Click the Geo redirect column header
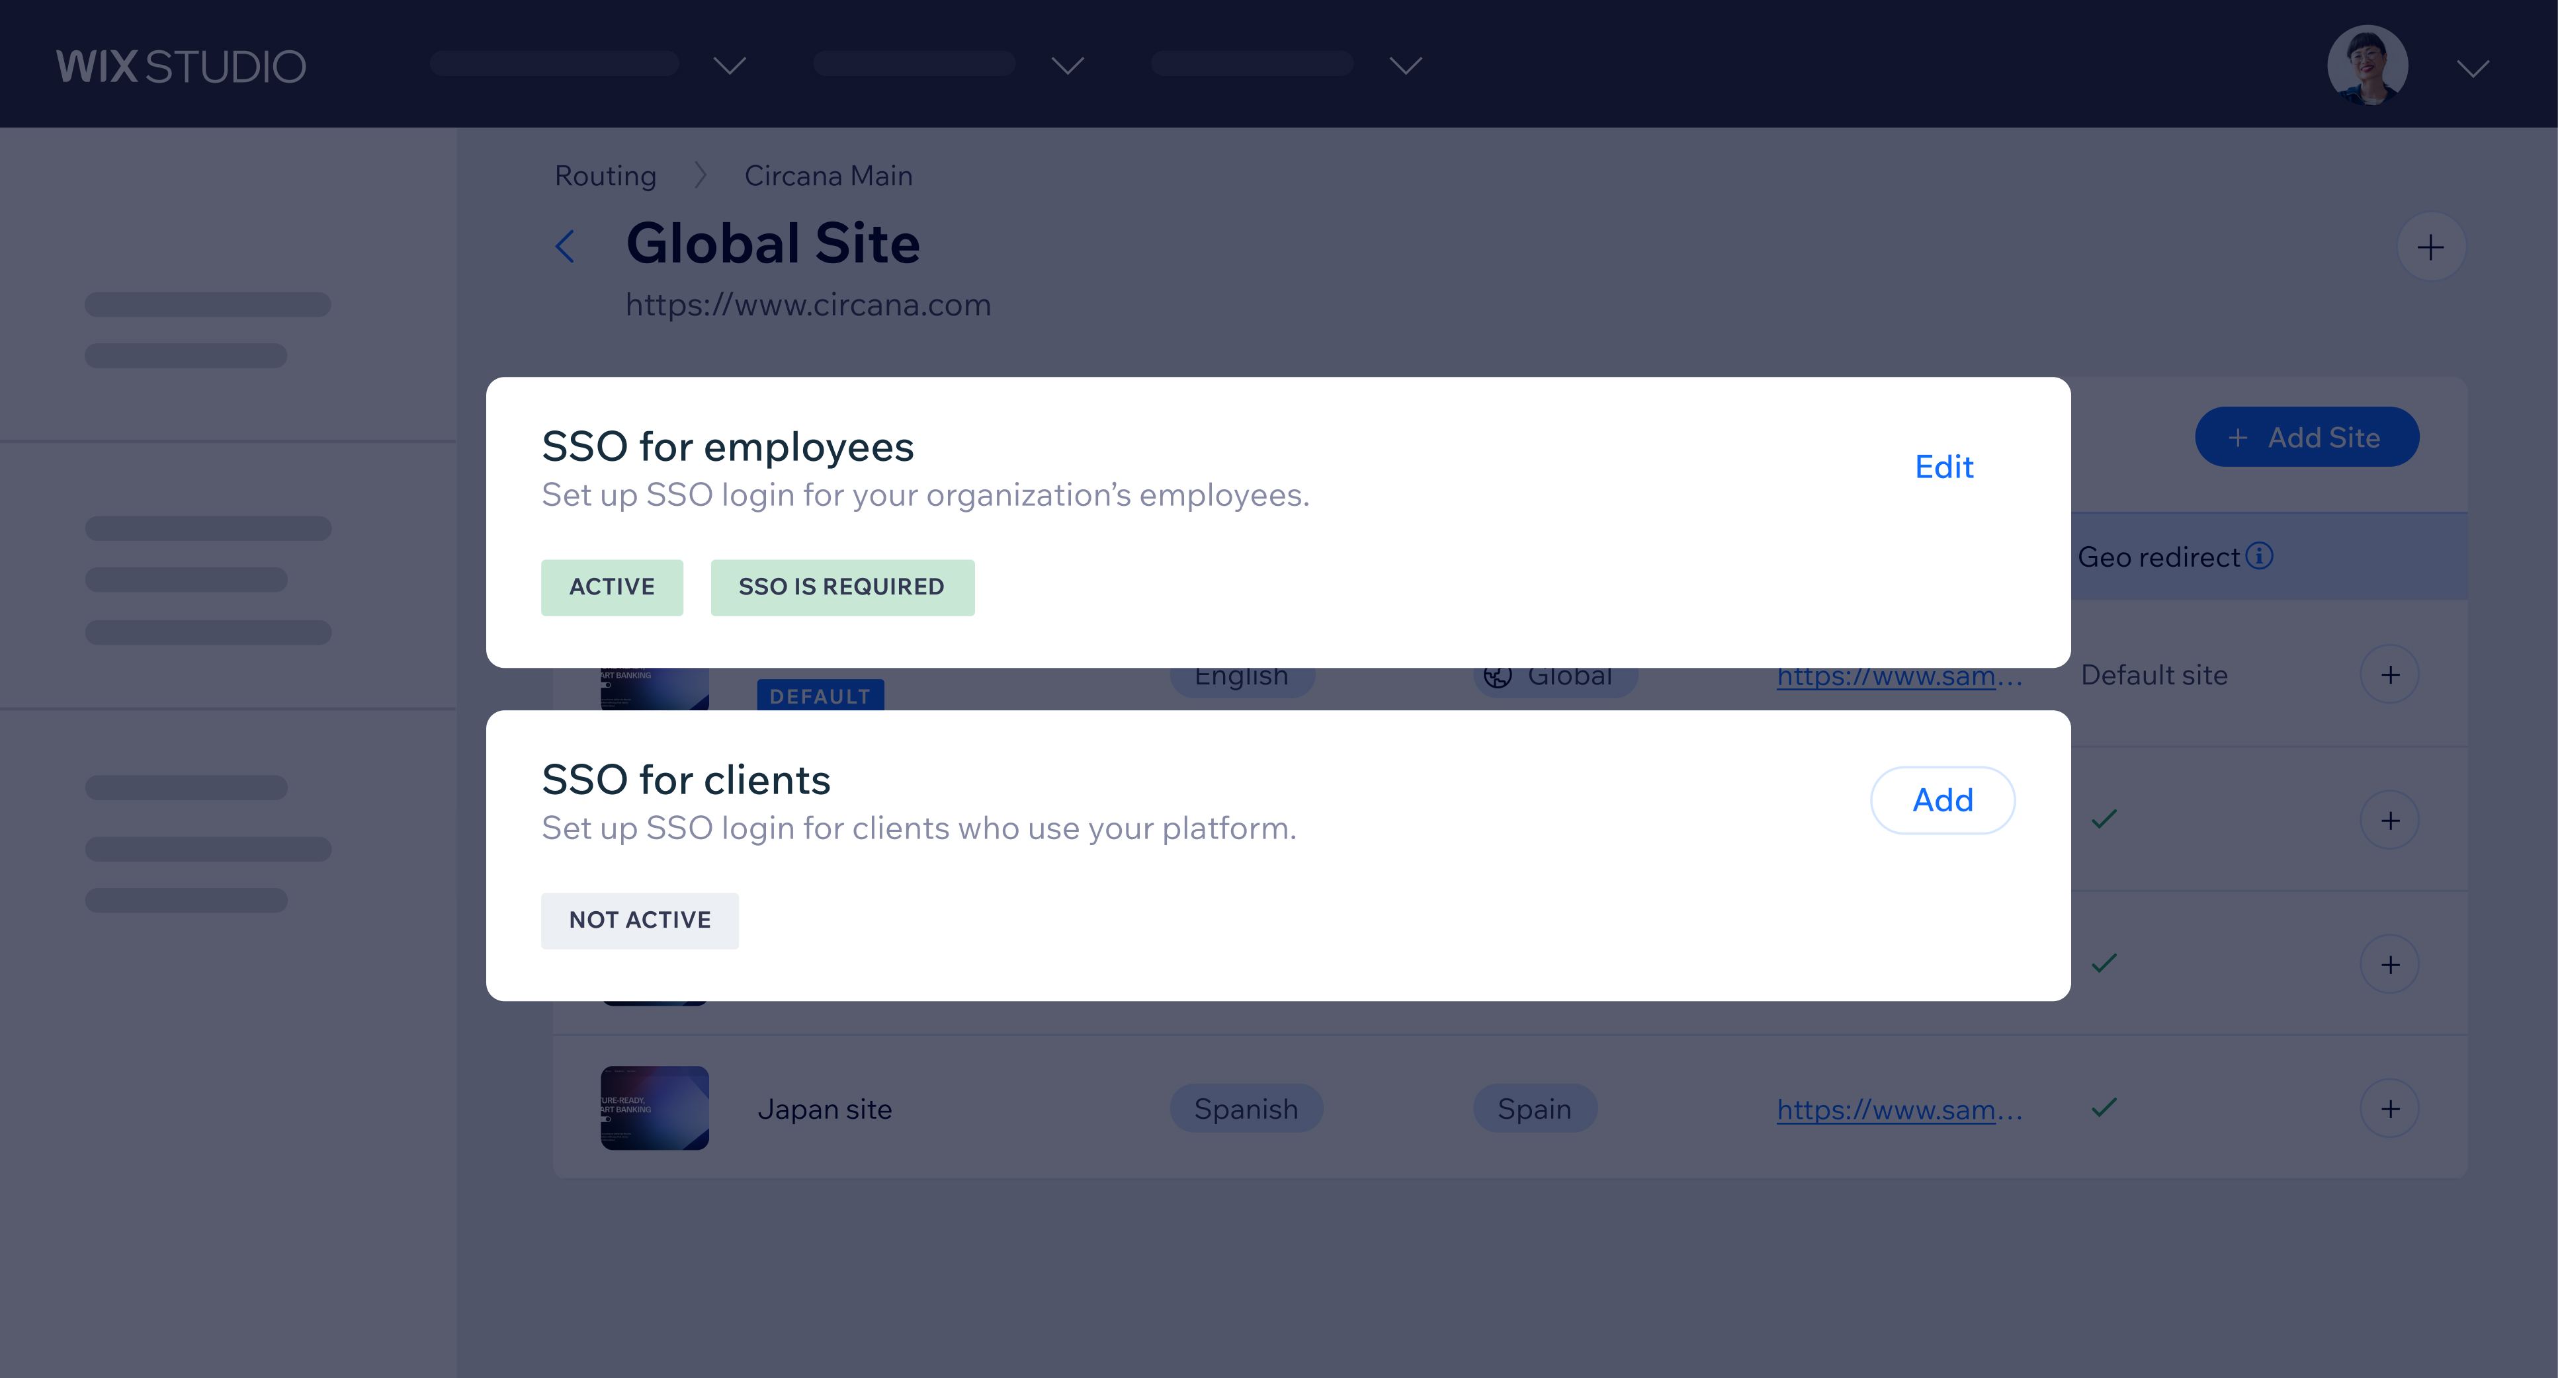Viewport: 2558px width, 1378px height. click(2158, 557)
